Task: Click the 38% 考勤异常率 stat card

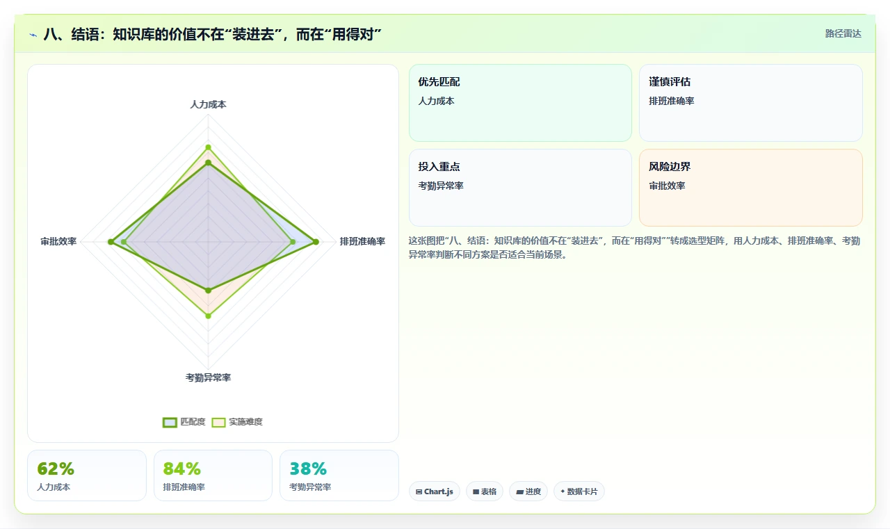Action: click(x=339, y=475)
